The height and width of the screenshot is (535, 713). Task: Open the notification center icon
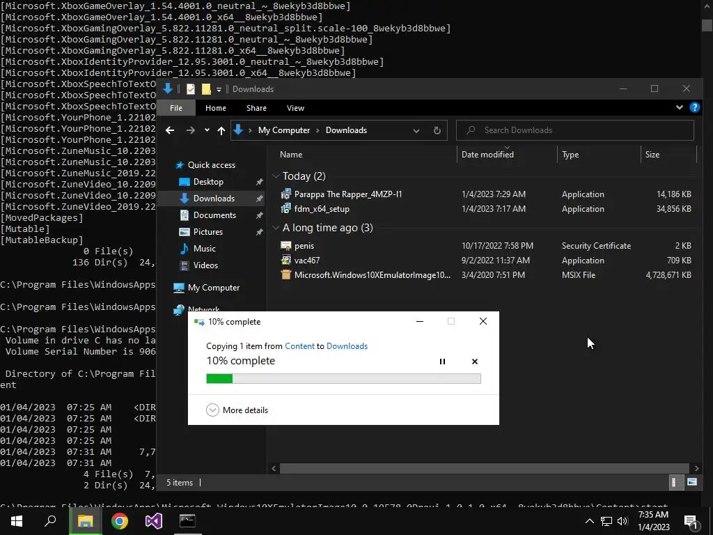pos(691,522)
